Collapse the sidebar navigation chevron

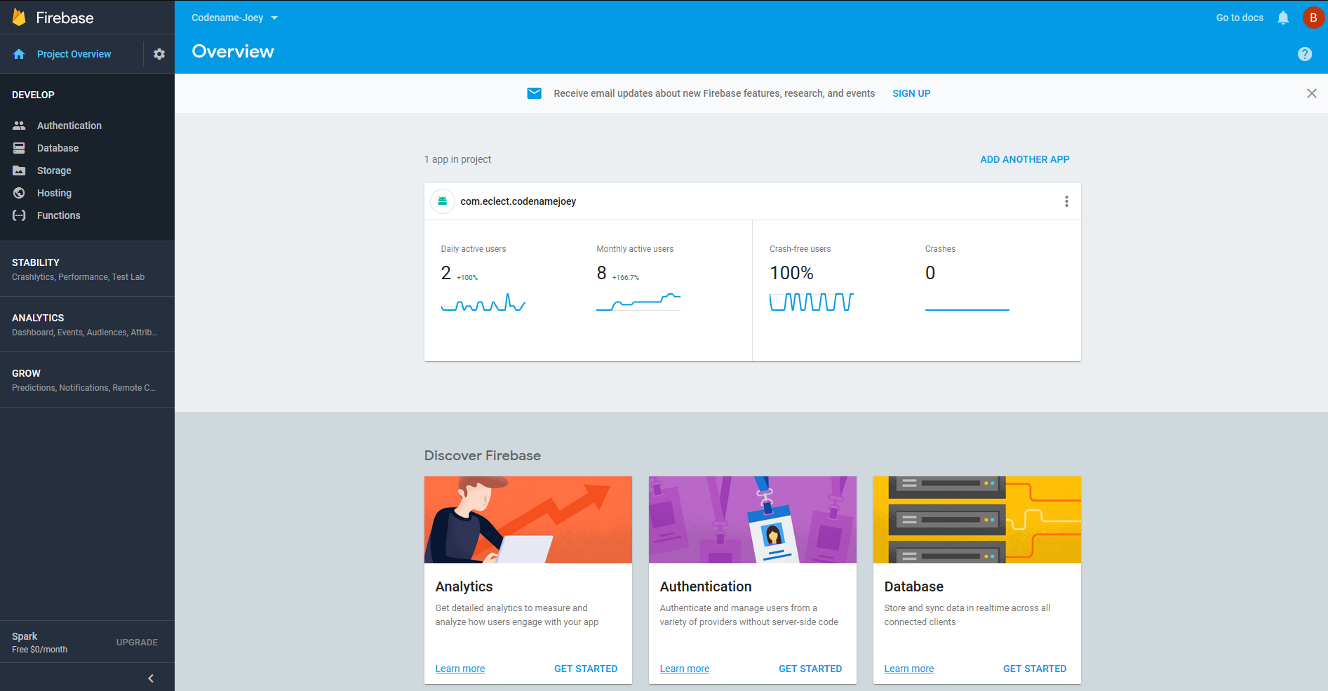coord(151,678)
